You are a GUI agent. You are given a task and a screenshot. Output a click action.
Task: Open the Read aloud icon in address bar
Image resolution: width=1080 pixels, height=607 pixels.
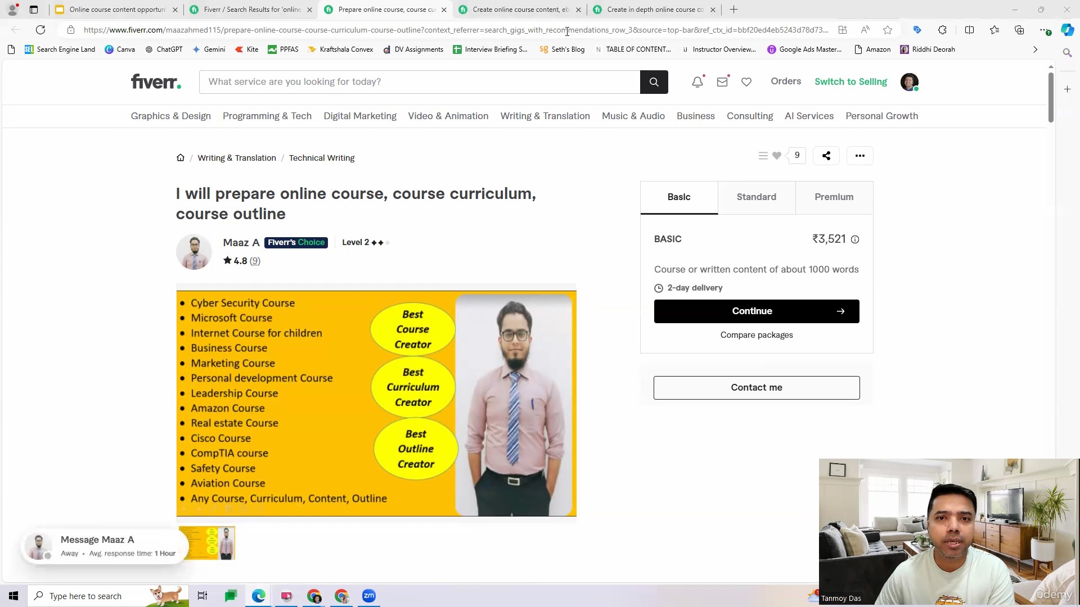pyautogui.click(x=865, y=30)
